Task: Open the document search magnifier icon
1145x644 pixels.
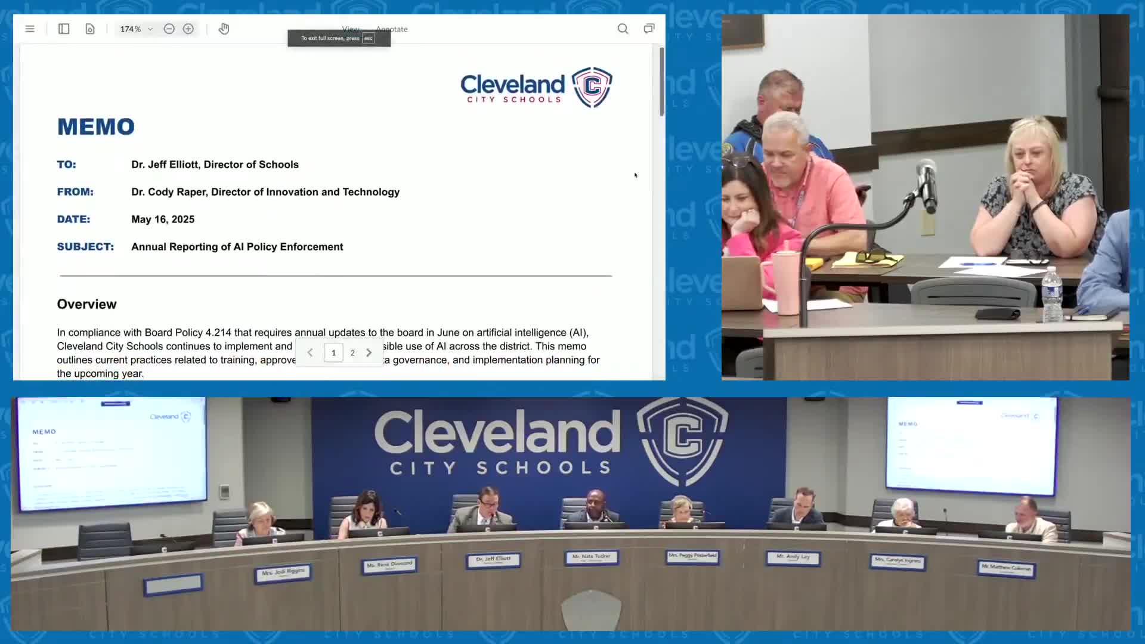Action: 623,29
